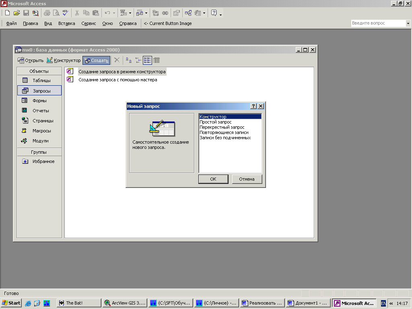Open the Справка menu

coord(128,23)
